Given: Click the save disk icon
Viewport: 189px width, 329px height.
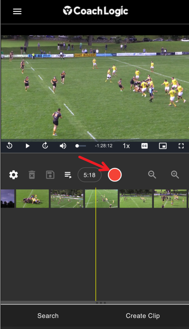Looking at the screenshot, I should click(x=50, y=175).
